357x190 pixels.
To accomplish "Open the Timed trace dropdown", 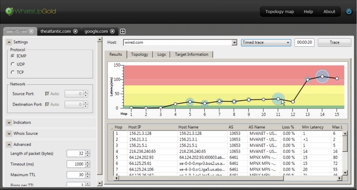I will point(266,42).
